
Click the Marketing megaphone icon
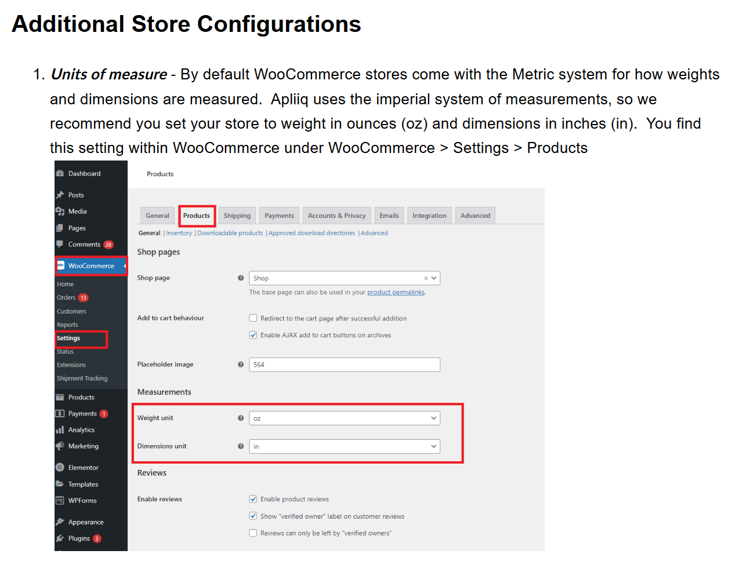pyautogui.click(x=60, y=446)
